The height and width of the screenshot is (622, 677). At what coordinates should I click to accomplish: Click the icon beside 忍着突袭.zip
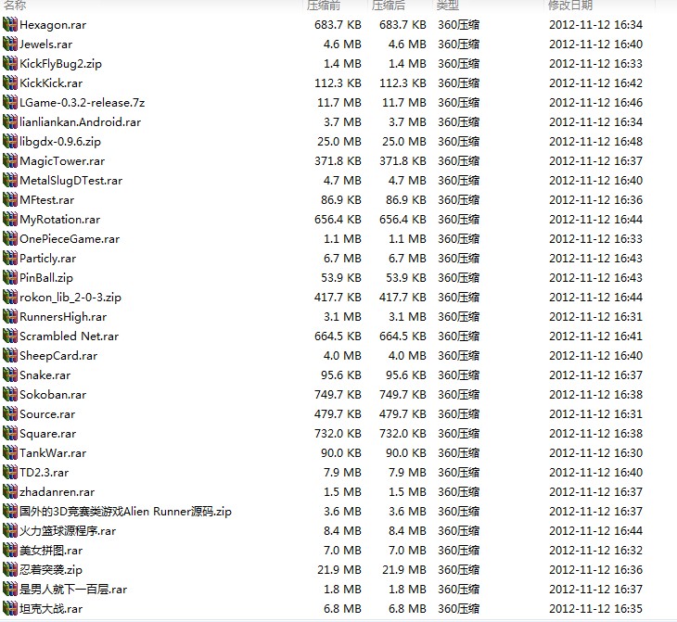click(x=10, y=569)
